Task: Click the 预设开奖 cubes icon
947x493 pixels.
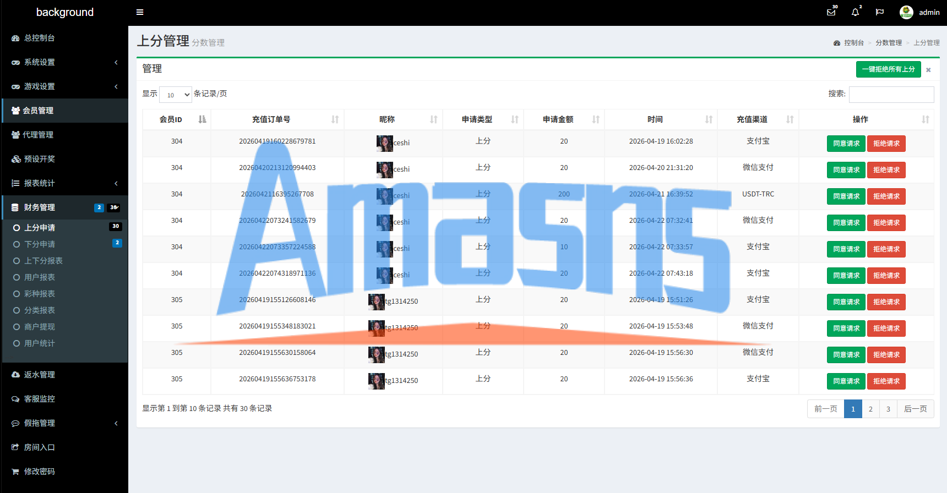Action: pos(15,159)
